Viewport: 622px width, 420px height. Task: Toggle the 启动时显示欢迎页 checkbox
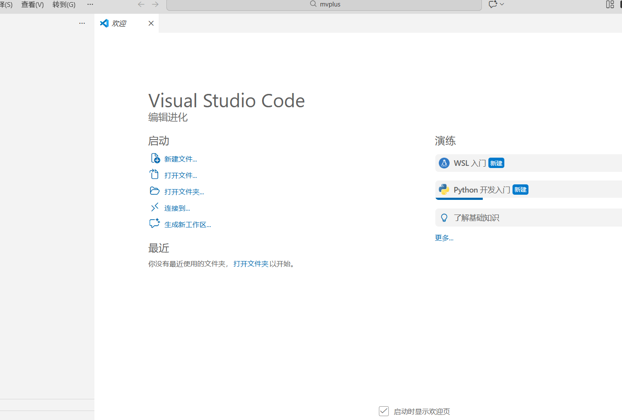point(384,411)
